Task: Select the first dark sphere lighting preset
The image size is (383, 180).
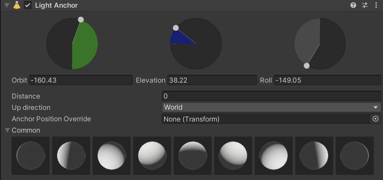Action: point(31,156)
